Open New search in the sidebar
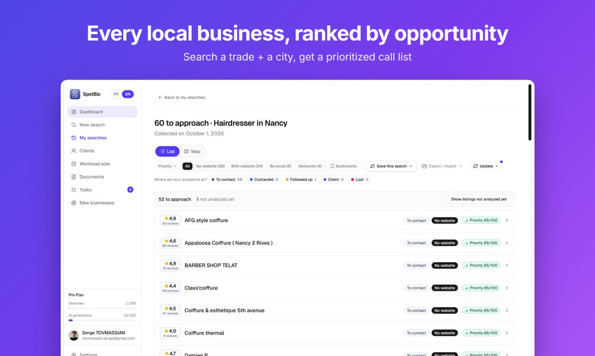Viewport: 595px width, 356px height. (x=102, y=125)
